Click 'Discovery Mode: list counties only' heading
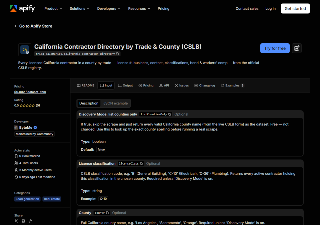Screen dimensions: 320x225 tap(108, 114)
